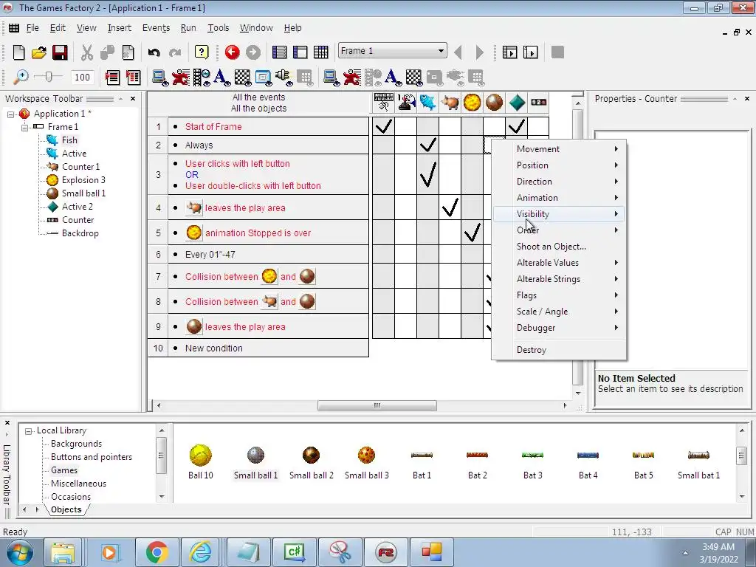Click the red Back arrow button
Screen dimensions: 756x567
(x=232, y=52)
